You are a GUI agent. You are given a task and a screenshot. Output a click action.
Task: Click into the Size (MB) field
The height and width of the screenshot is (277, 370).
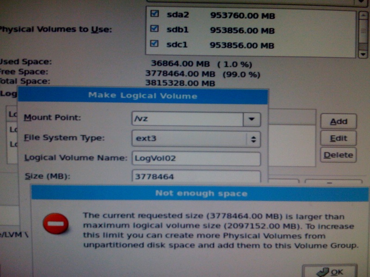point(196,176)
